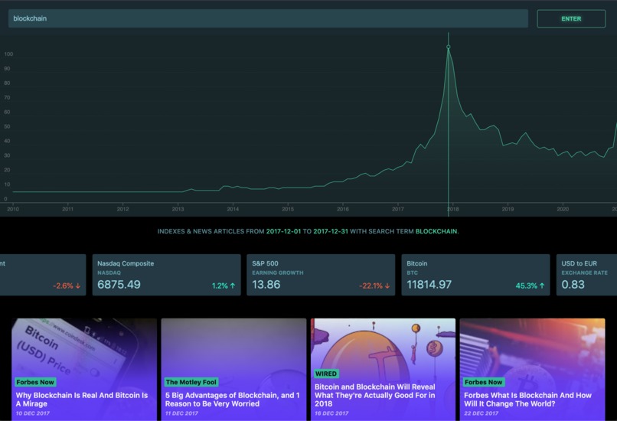Click the 2017-12-01 start date text
Screen dimensions: 617x421
coord(283,231)
